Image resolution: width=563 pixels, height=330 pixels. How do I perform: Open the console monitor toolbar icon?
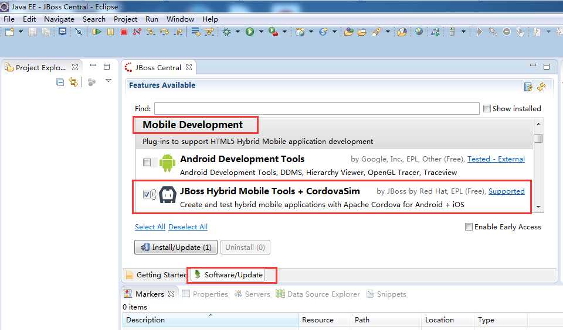[63, 32]
